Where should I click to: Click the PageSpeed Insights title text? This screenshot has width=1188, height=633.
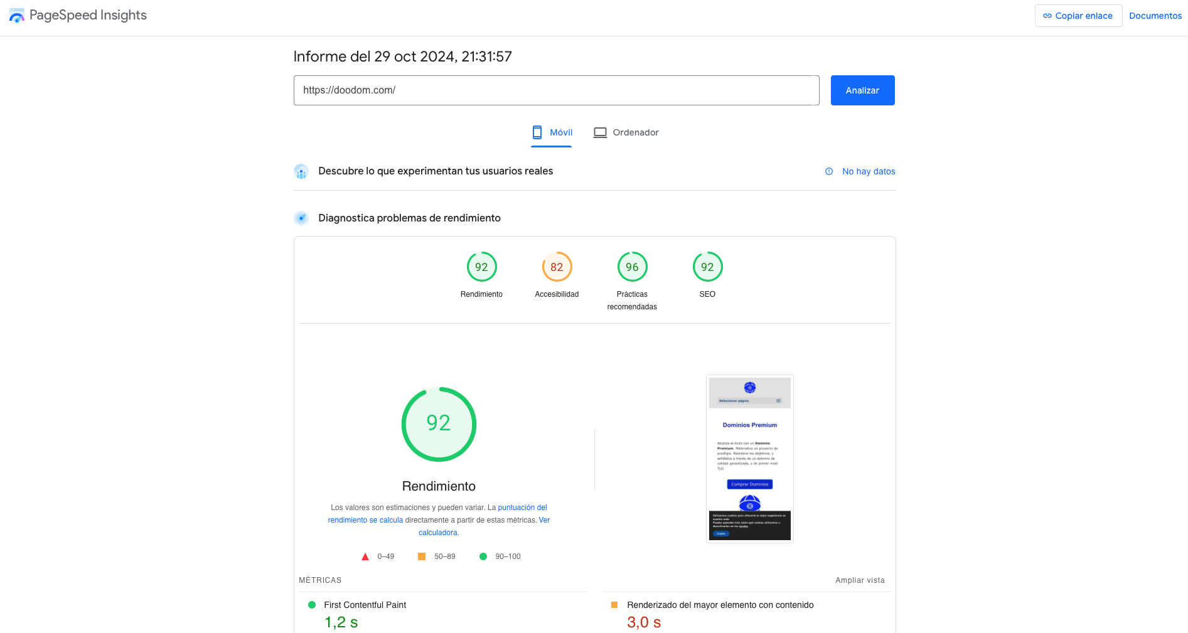pos(88,15)
